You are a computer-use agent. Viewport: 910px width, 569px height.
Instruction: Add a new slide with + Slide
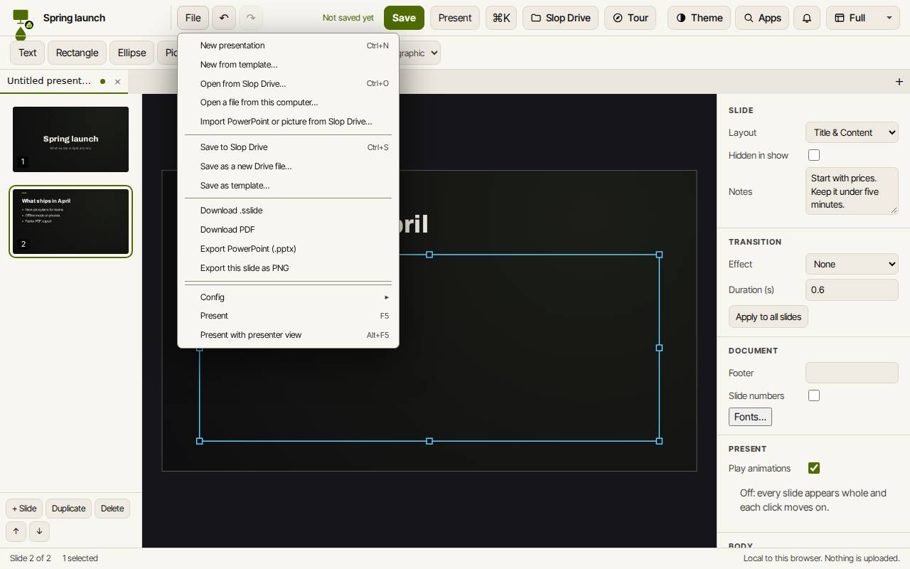24,509
